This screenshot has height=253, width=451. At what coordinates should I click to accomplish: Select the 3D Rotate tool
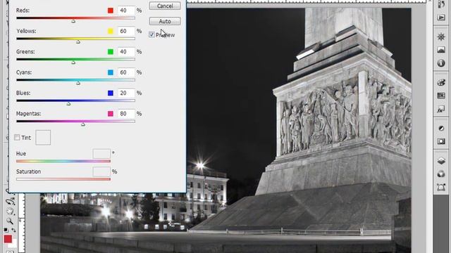[10, 202]
